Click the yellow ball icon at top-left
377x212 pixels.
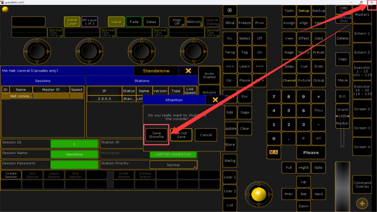click(5, 9)
